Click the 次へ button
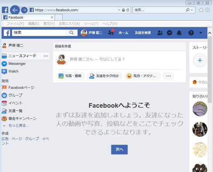 pos(119,150)
